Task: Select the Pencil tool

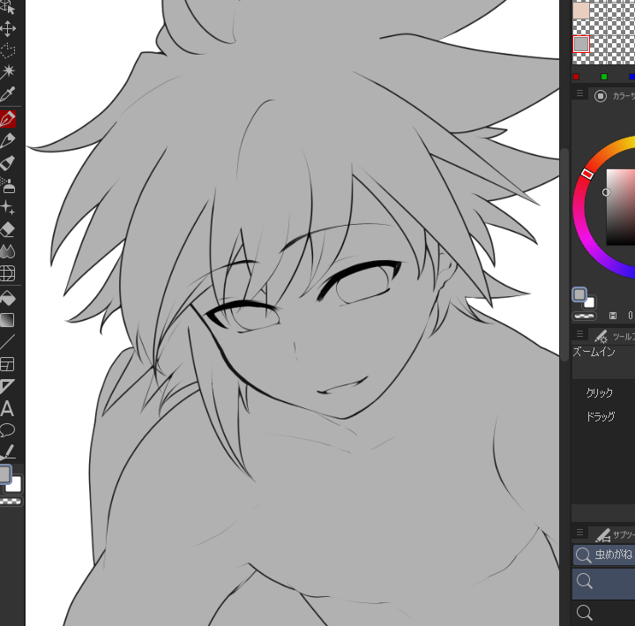Action: click(8, 141)
